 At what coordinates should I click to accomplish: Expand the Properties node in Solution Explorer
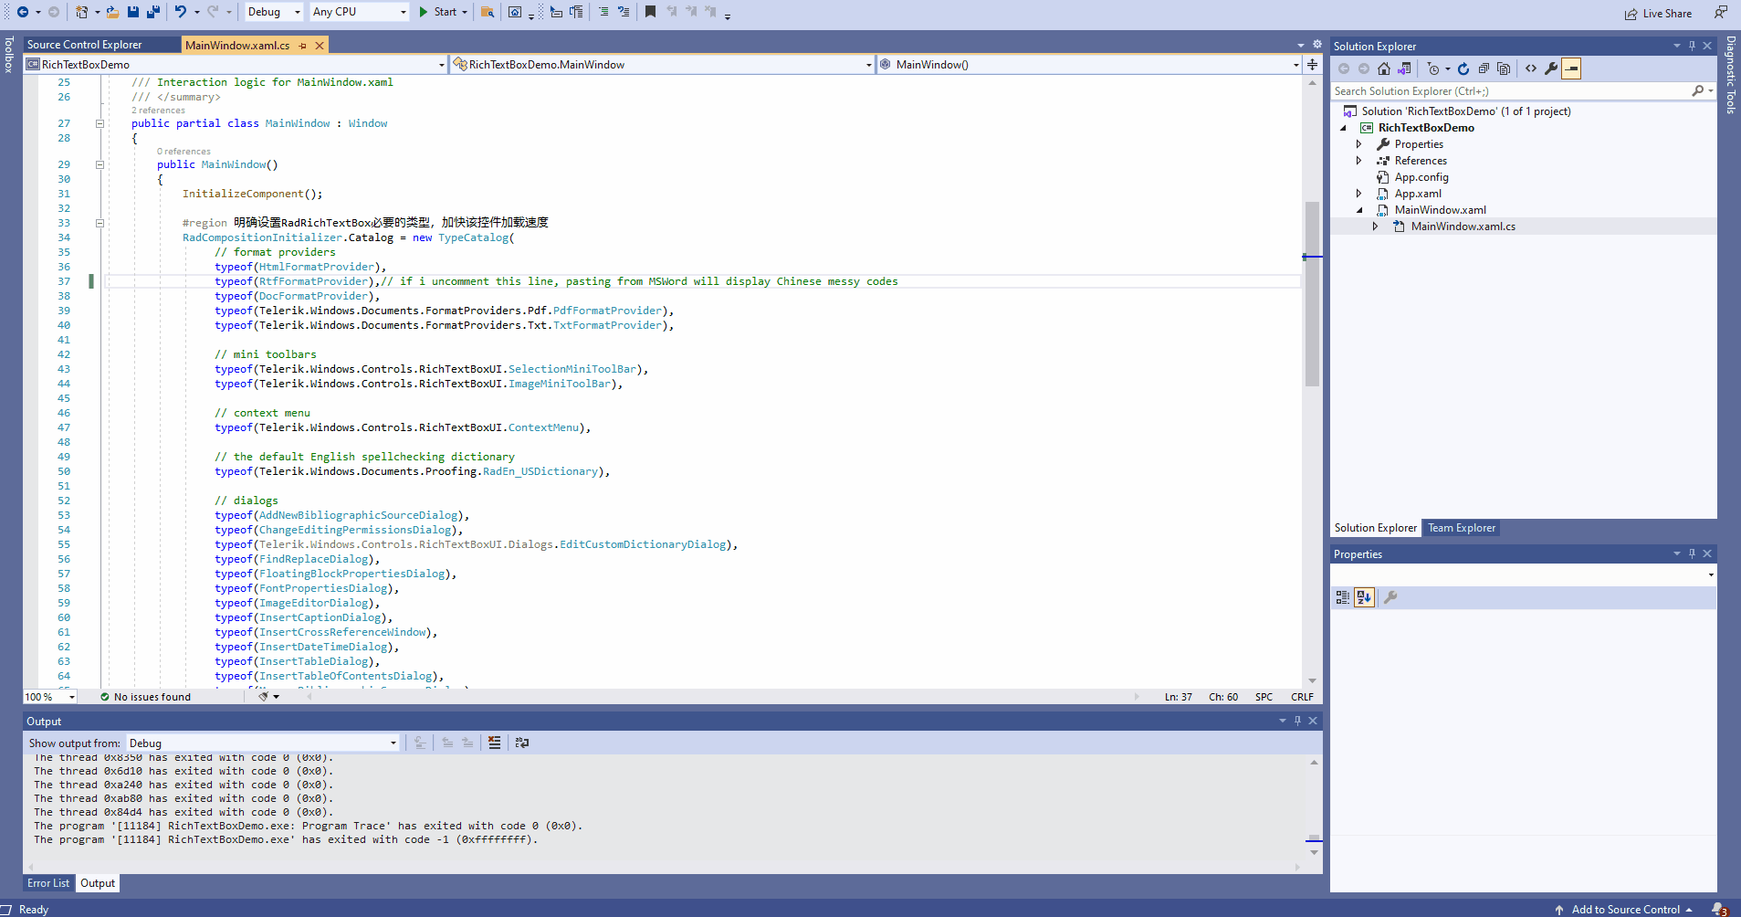click(1358, 144)
